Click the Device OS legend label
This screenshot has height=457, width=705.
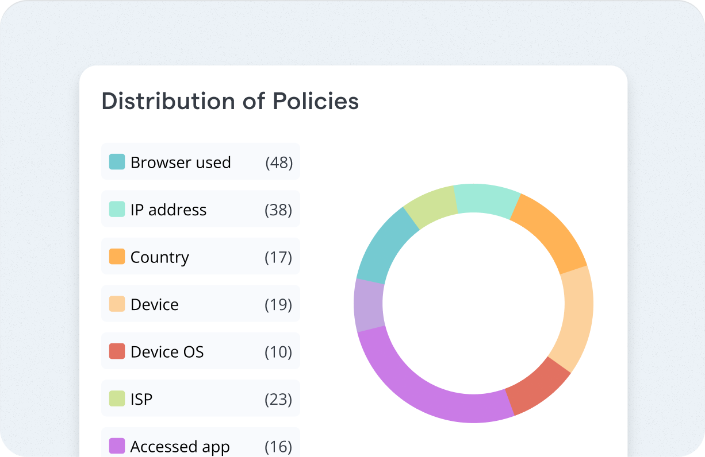click(x=167, y=351)
